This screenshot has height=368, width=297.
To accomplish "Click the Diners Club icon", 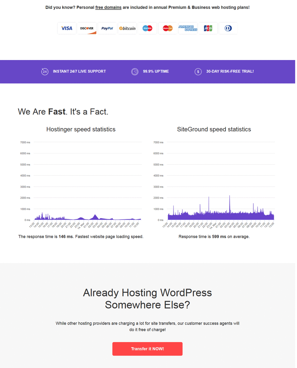I will point(228,28).
